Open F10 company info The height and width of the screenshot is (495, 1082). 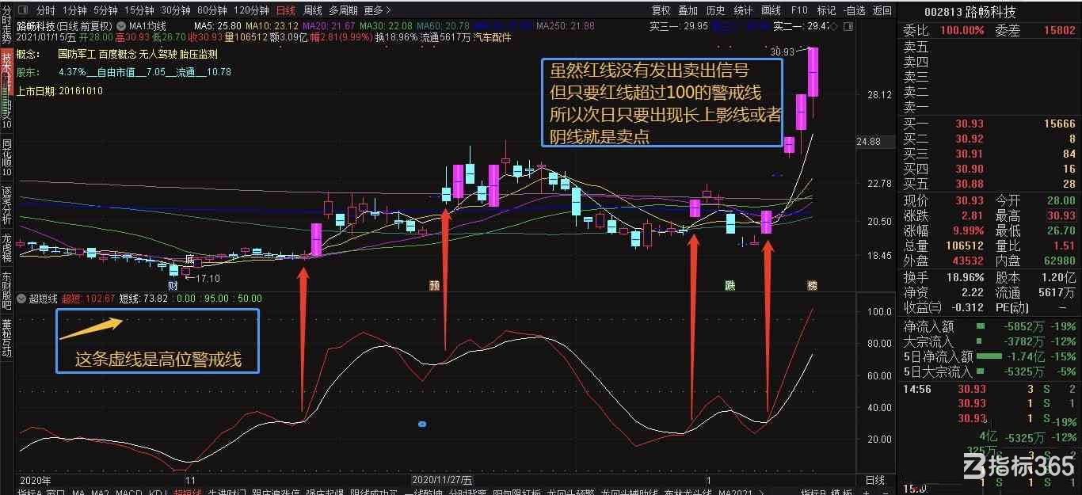click(x=799, y=10)
